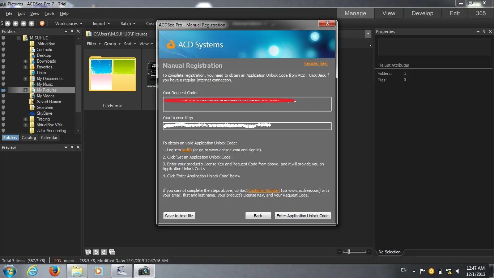Image resolution: width=494 pixels, height=278 pixels.
Task: Open Internet Explorer from the taskbar
Action: click(x=33, y=271)
